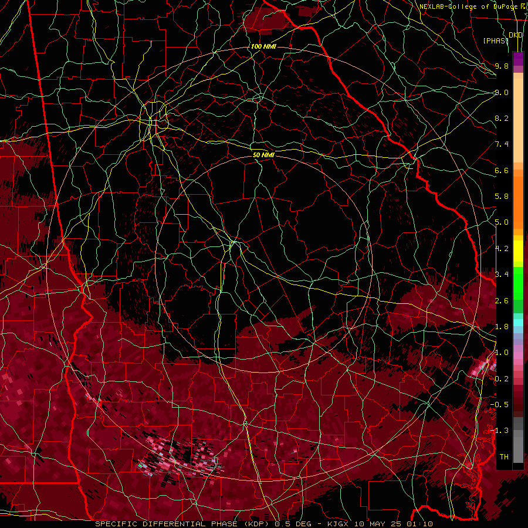The image size is (528, 528).
Task: Click the 2.6 value on the color scale
Action: [x=502, y=301]
